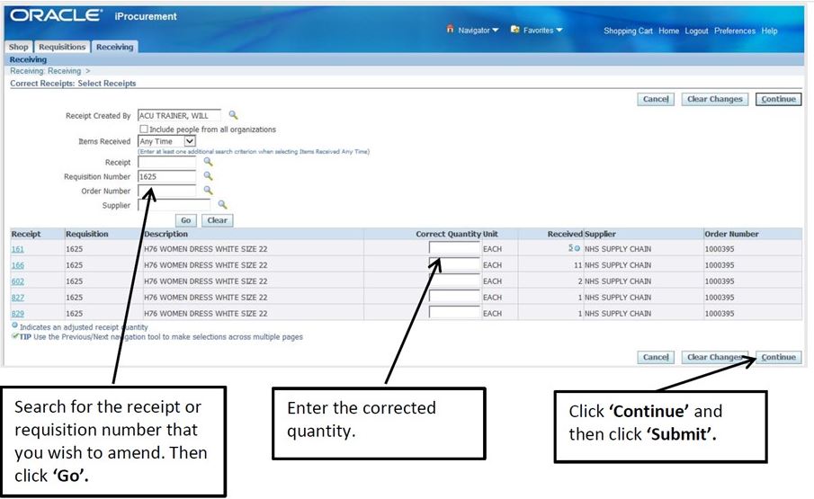814x499 pixels.
Task: Switch to the Shop tab
Action: [19, 47]
